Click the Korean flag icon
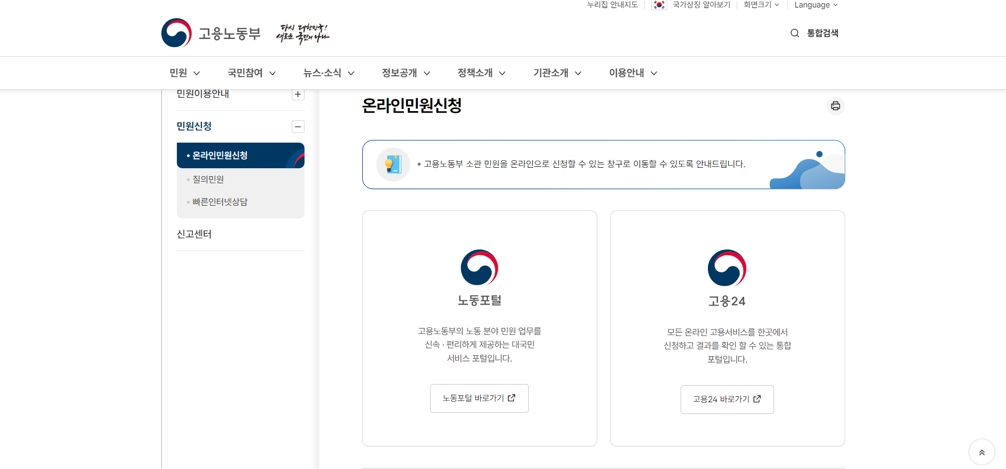 point(659,5)
